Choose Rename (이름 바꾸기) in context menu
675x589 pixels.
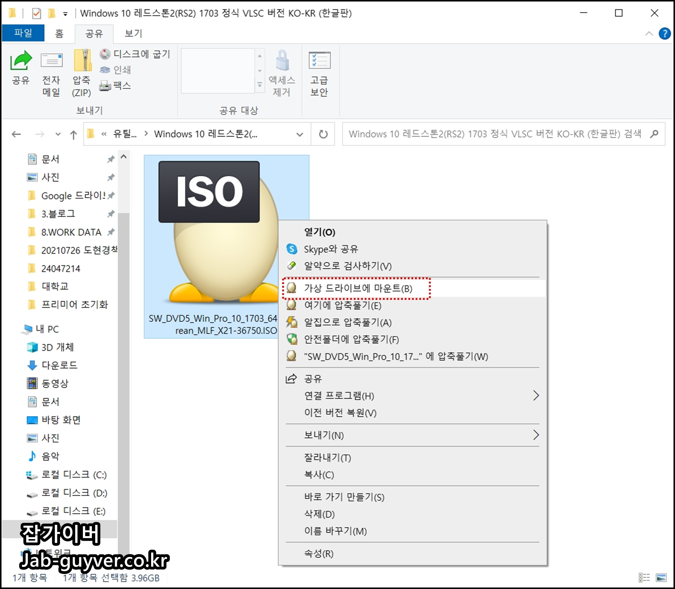412,531
